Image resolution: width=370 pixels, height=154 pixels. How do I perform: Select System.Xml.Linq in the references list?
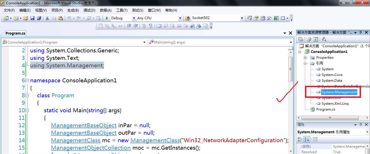[335, 104]
